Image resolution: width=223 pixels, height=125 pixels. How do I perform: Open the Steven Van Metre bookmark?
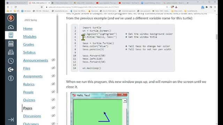(78, 11)
